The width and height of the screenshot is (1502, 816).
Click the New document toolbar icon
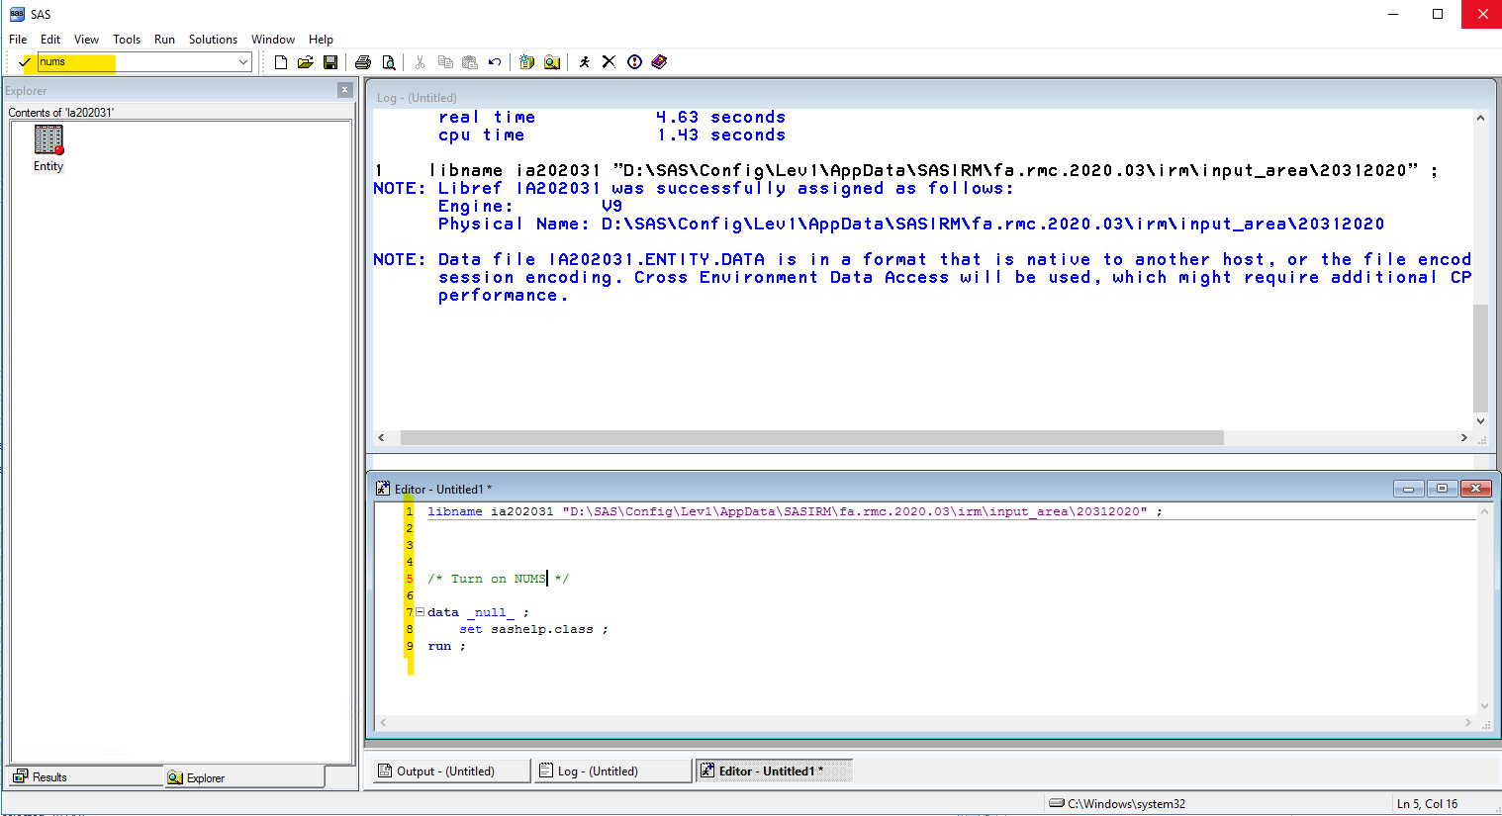pyautogui.click(x=281, y=62)
